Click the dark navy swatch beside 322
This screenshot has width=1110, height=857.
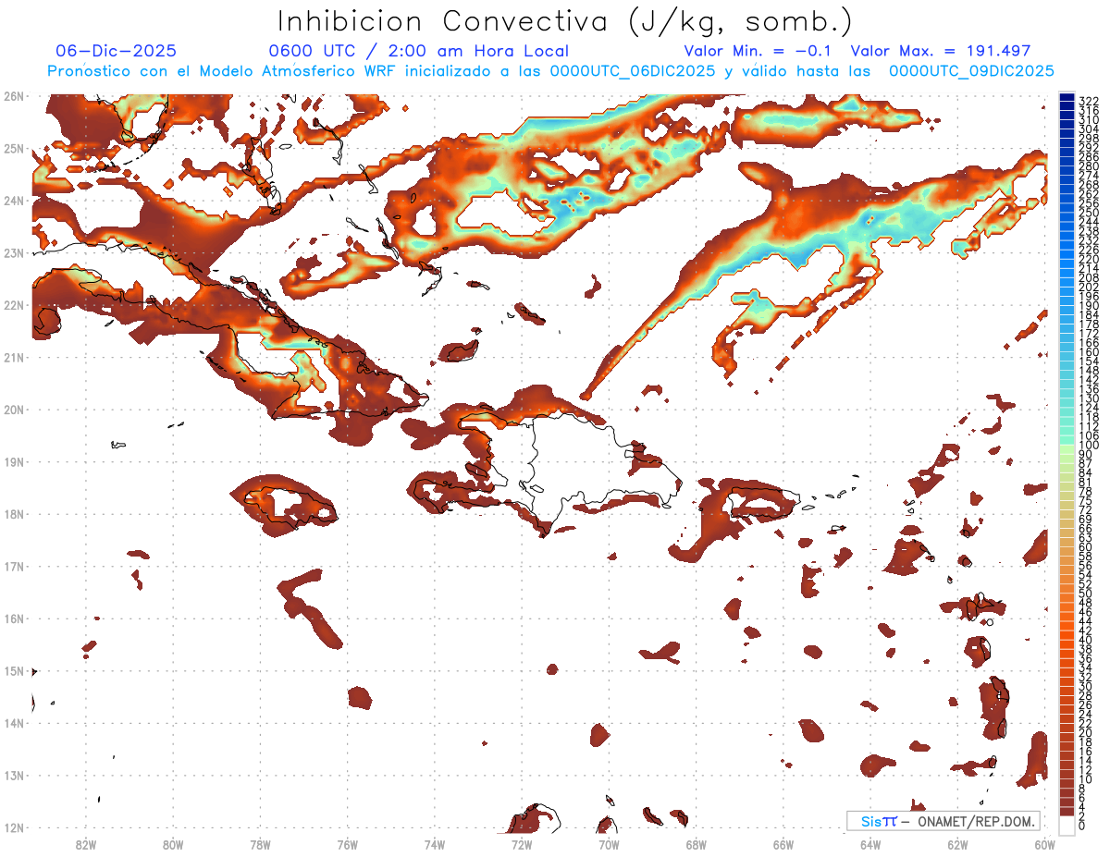1067,98
